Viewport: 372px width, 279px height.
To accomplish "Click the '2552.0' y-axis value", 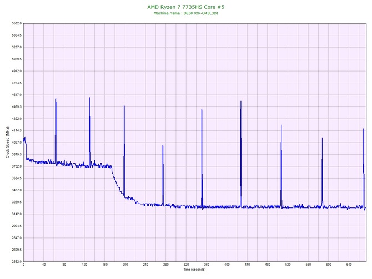I will point(17,262).
